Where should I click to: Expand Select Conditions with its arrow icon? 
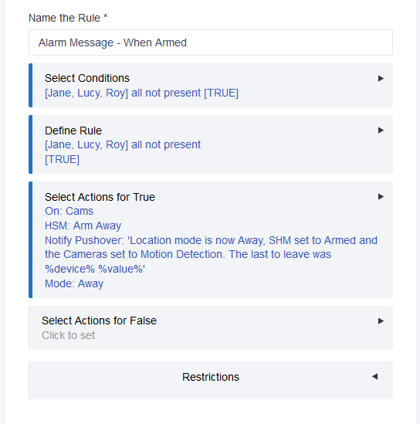point(381,79)
